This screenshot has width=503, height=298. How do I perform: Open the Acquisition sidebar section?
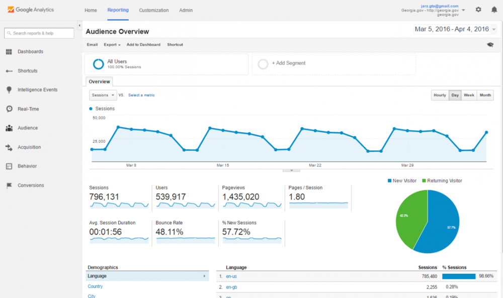pos(8,147)
